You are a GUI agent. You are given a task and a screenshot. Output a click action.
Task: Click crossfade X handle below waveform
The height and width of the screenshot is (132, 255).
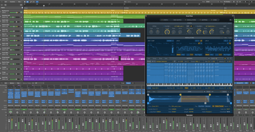[205, 103]
